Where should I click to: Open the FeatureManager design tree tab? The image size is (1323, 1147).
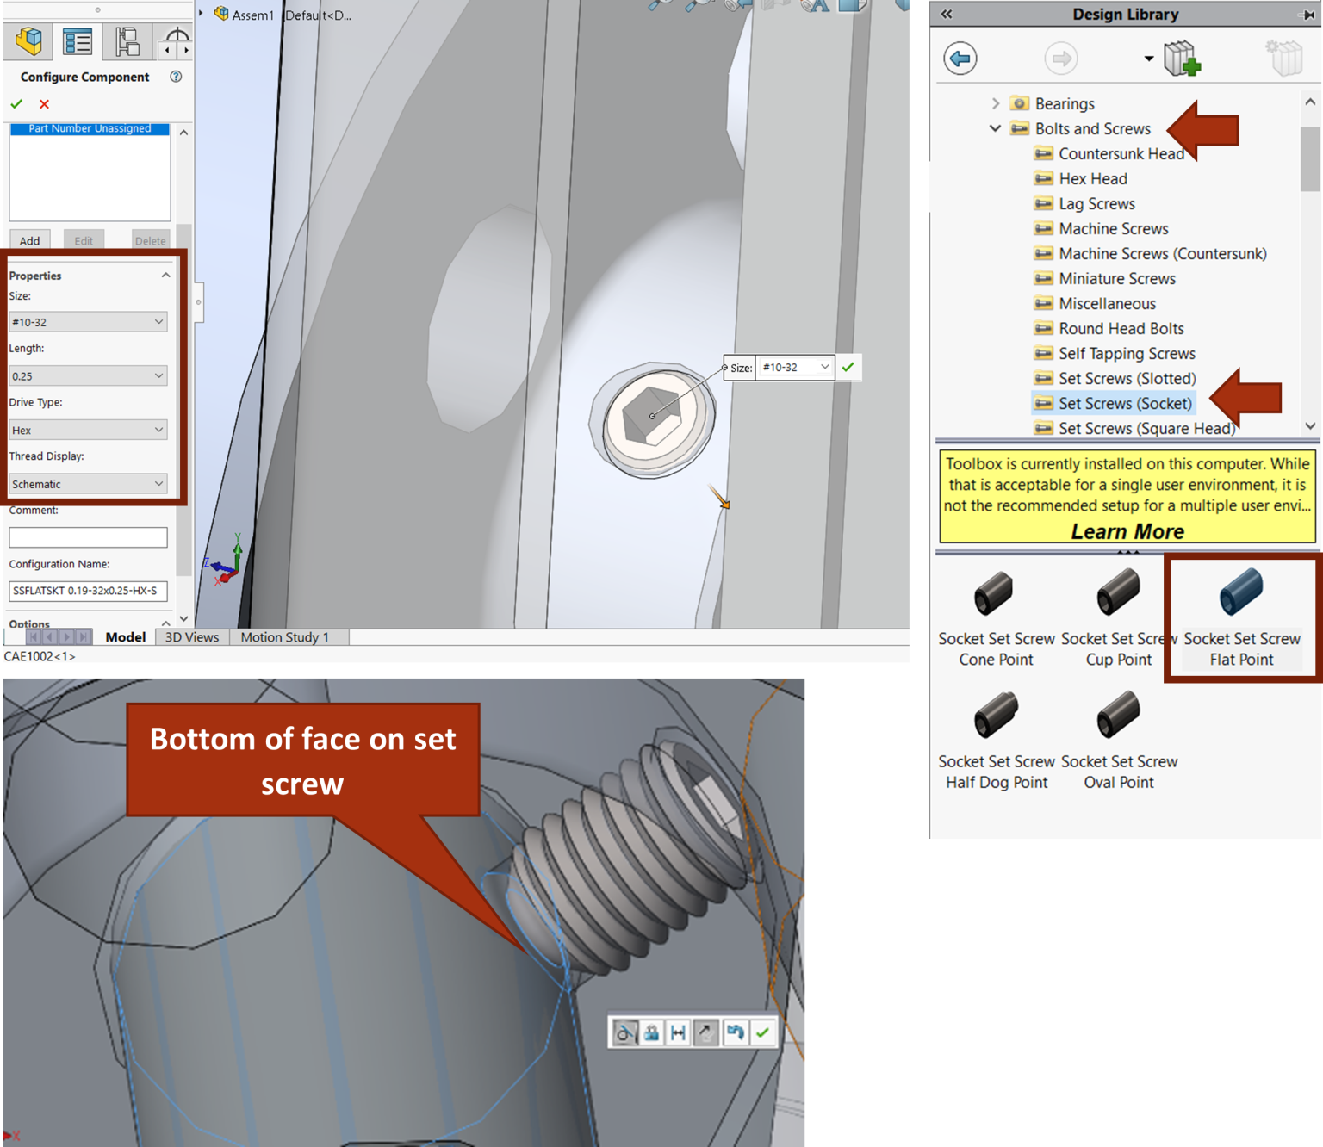pos(28,41)
